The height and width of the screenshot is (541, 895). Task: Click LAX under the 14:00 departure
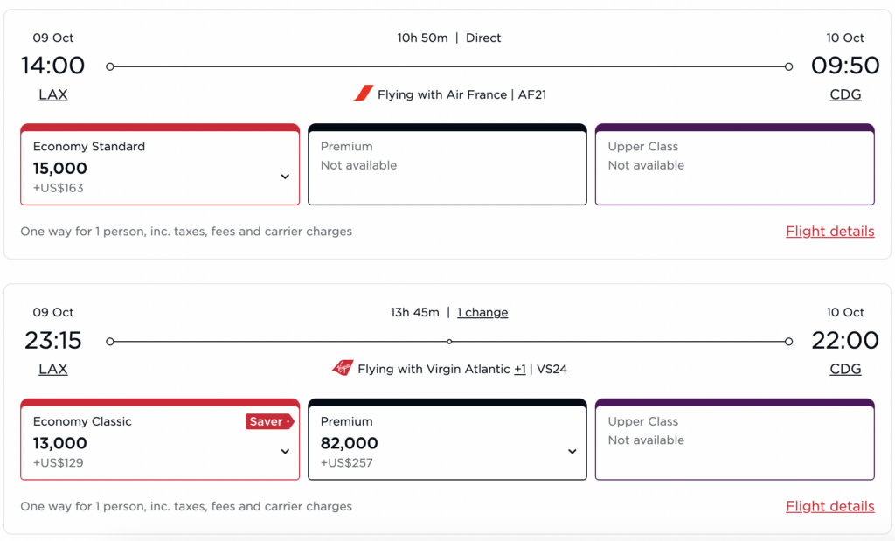[53, 94]
